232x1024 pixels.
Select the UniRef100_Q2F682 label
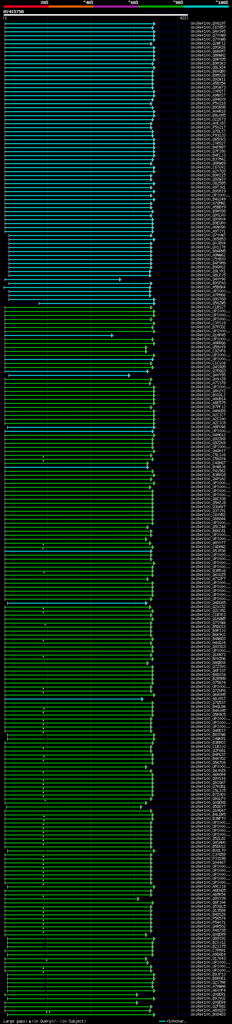208,1006
